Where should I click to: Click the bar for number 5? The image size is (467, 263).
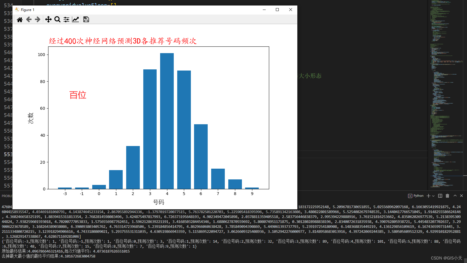click(x=184, y=130)
